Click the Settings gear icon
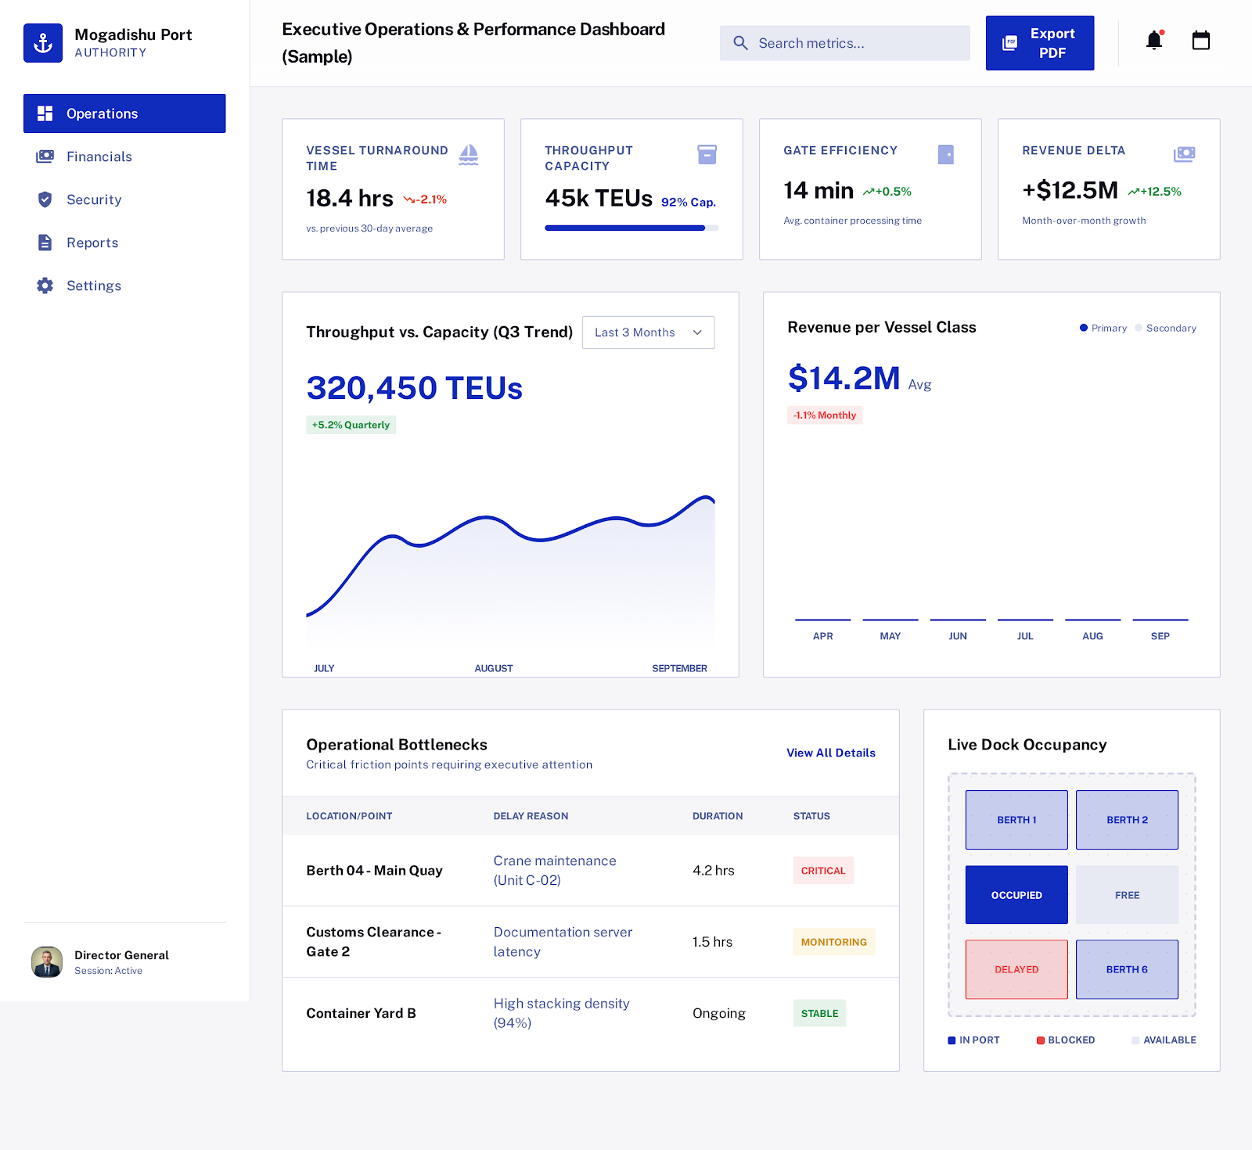Viewport: 1252px width, 1150px height. point(45,286)
